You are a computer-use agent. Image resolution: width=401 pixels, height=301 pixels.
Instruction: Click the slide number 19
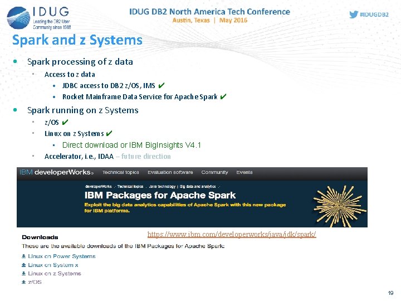pyautogui.click(x=390, y=293)
